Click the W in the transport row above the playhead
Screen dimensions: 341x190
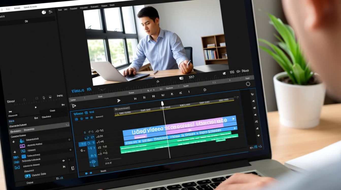163,95
